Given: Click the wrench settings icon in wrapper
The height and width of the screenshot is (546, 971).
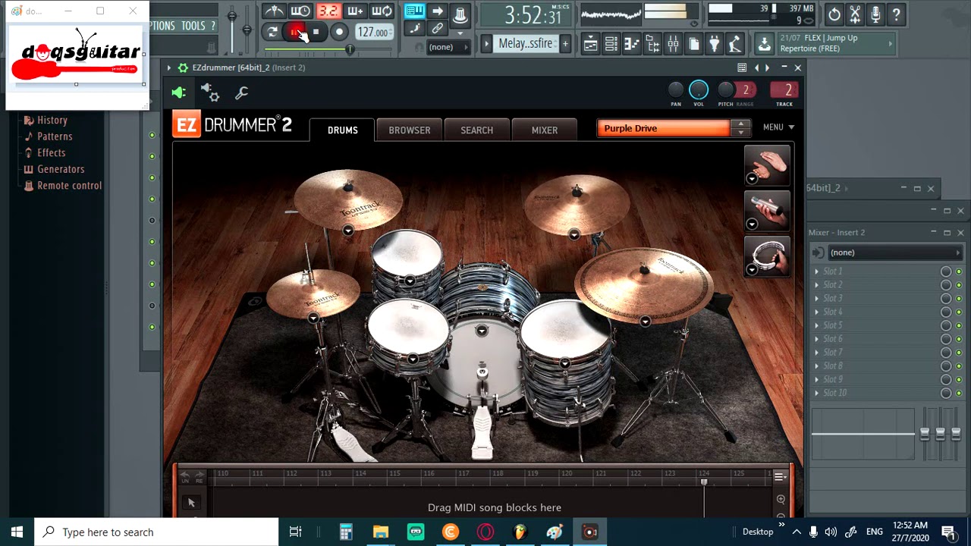Looking at the screenshot, I should 242,93.
